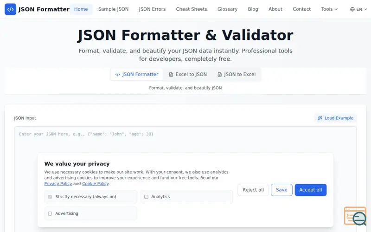
Task: Click Accept all cookies button
Action: [x=310, y=190]
